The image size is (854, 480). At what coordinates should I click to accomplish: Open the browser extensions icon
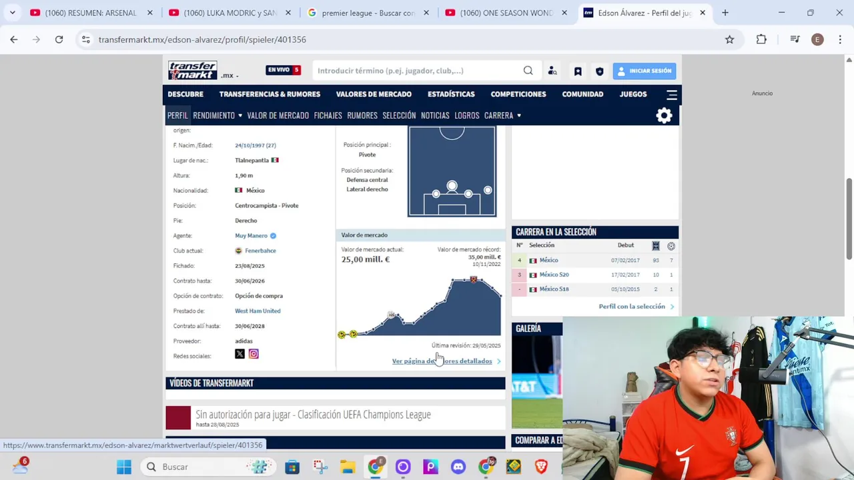761,39
